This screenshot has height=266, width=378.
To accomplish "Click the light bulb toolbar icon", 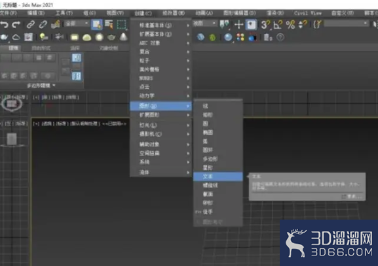I will coord(44,37).
